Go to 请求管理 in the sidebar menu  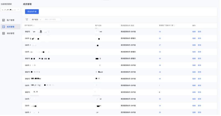click(10, 33)
